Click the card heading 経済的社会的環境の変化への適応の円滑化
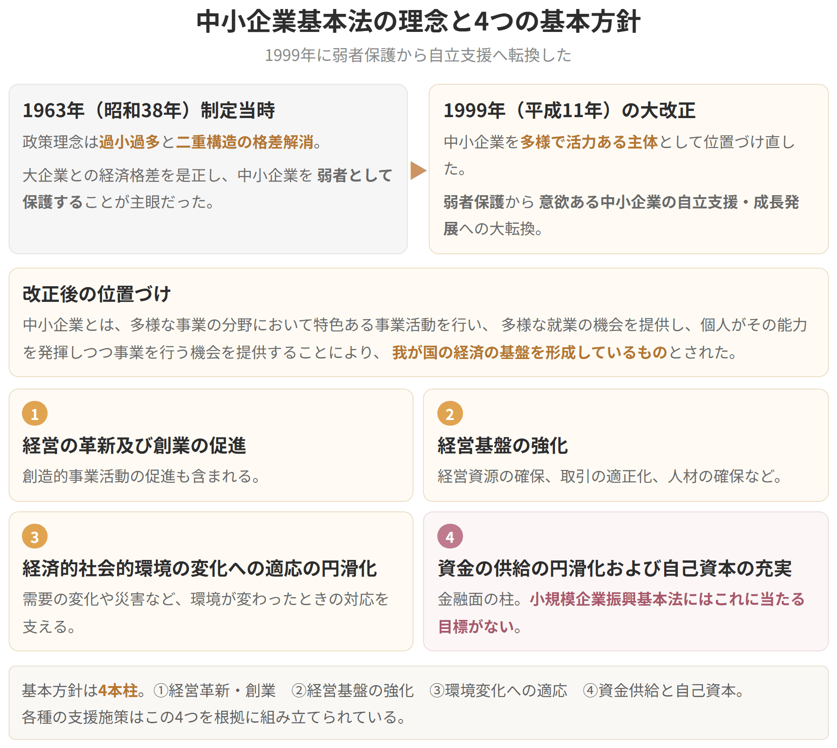This screenshot has height=748, width=837. pos(200,568)
